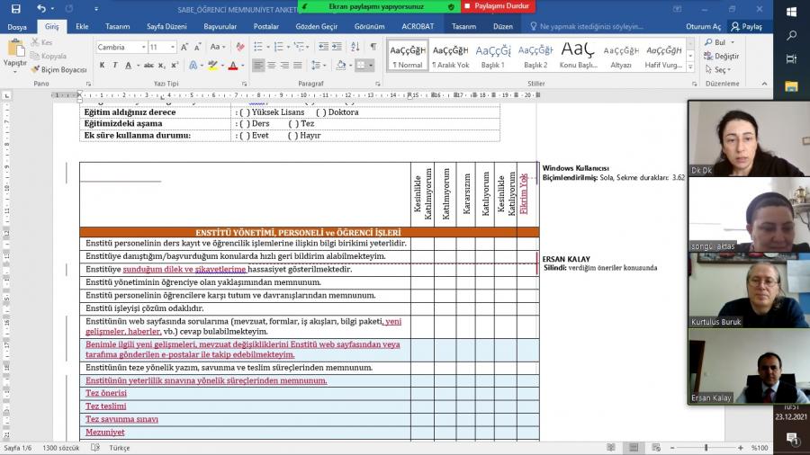Switch to Sayfa Düzeni tab

coord(166,26)
